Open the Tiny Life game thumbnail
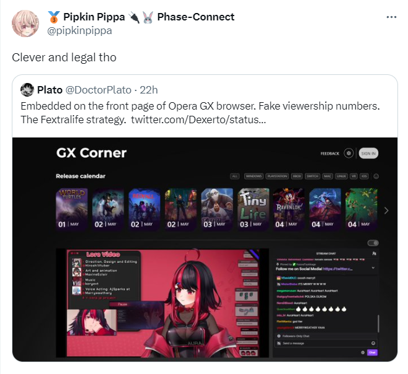Screen dimensions: 408x374 coord(253,209)
